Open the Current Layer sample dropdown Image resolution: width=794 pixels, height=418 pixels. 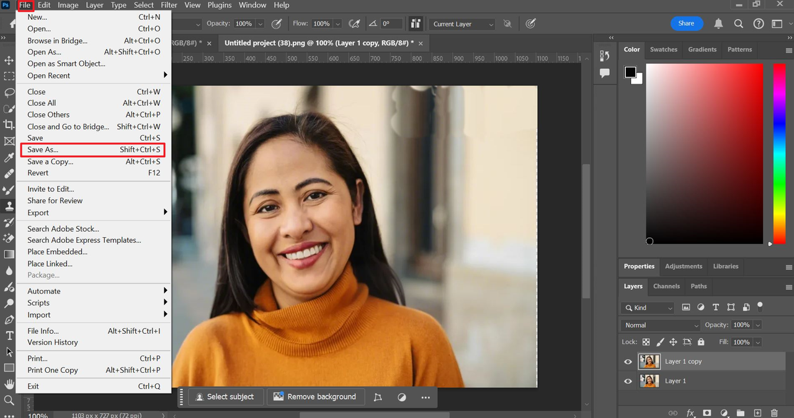tap(462, 24)
